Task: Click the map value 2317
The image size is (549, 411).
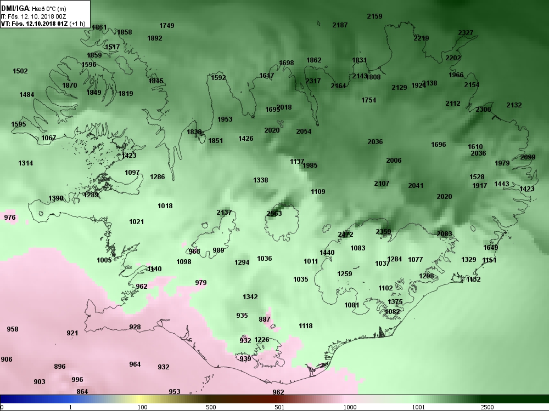Action: tap(313, 81)
